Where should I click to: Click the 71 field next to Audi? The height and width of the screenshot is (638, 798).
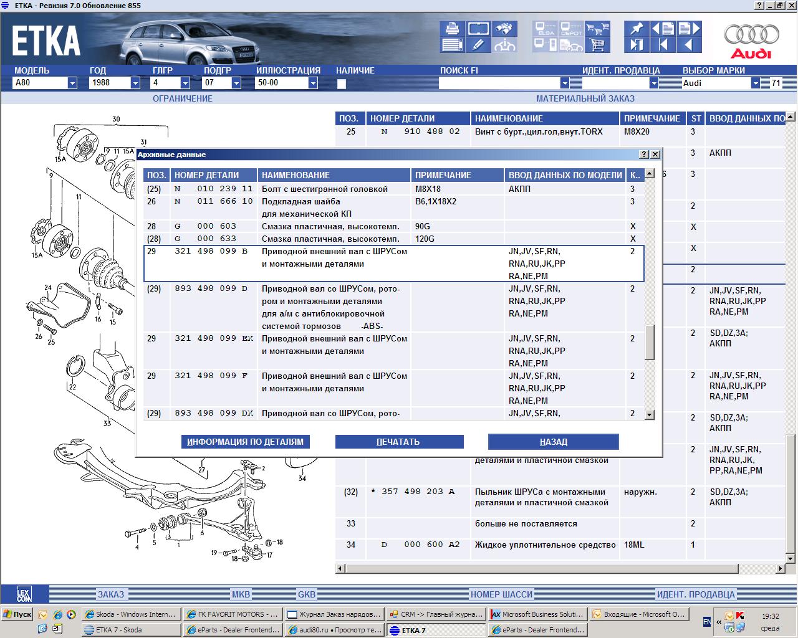pos(776,83)
